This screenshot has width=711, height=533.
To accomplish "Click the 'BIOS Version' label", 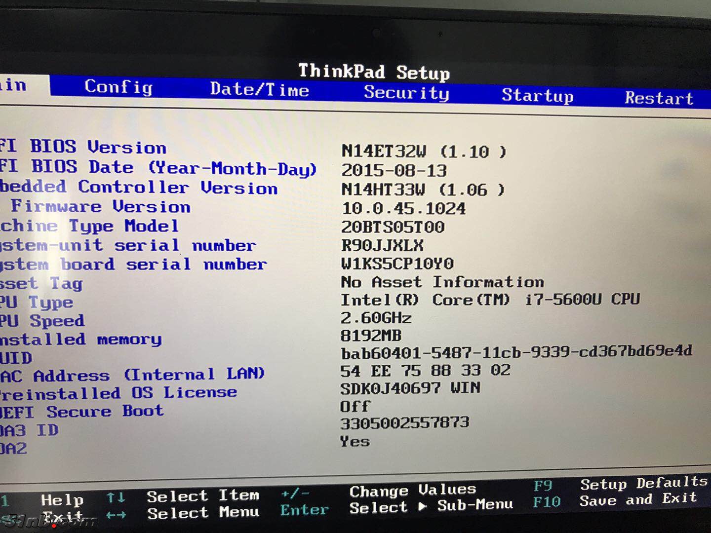I will pyautogui.click(x=98, y=147).
